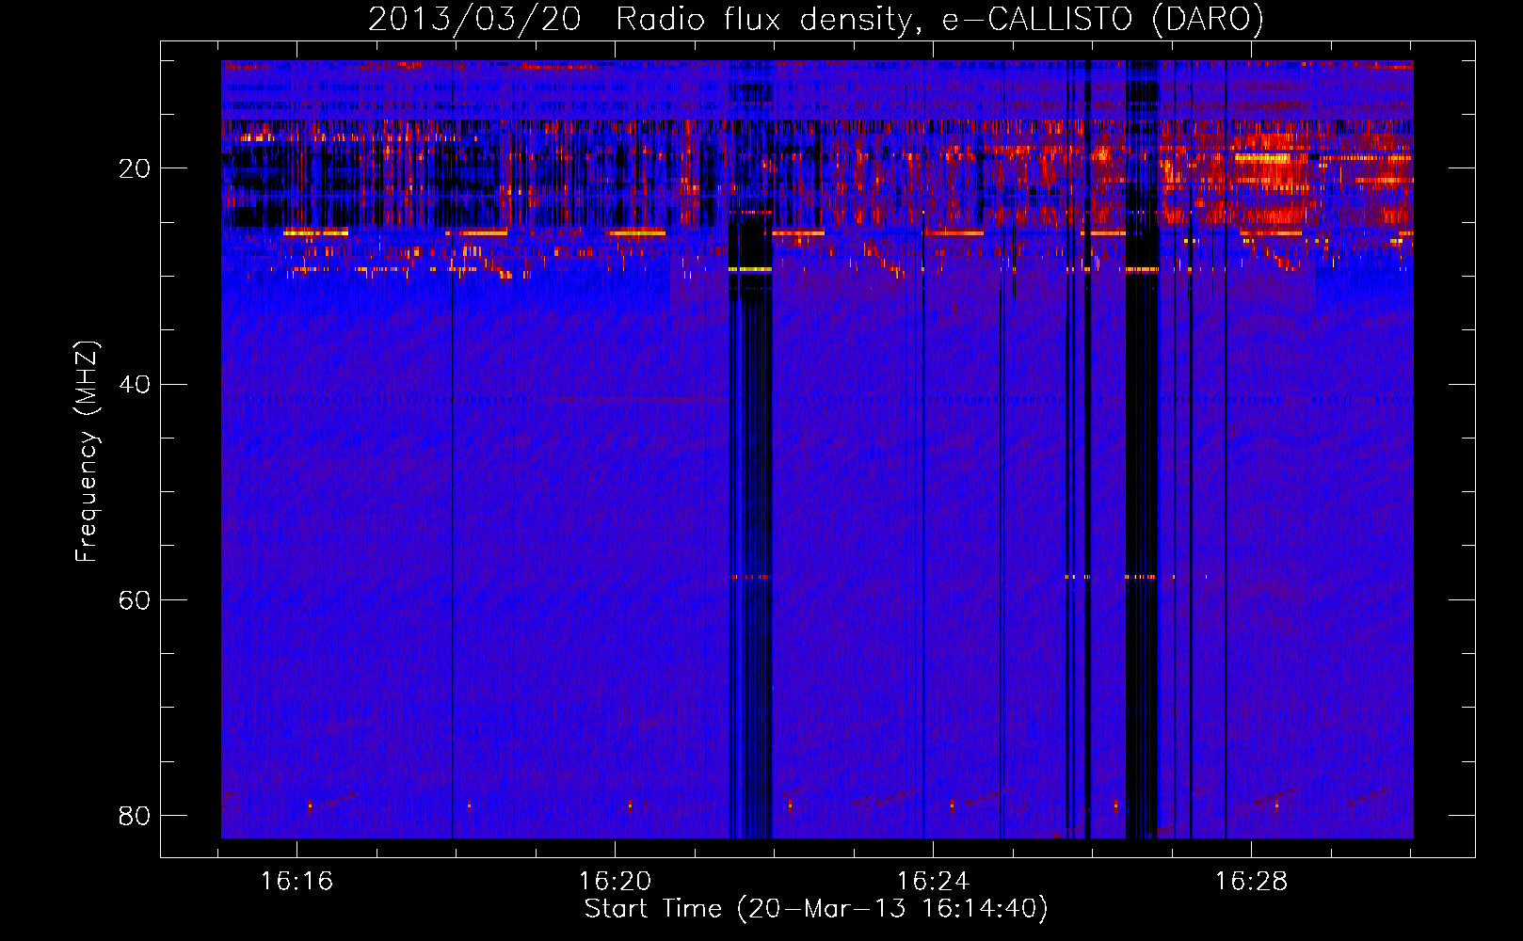The height and width of the screenshot is (941, 1523).
Task: Click the '16:20' time tick label
Action: (x=615, y=882)
